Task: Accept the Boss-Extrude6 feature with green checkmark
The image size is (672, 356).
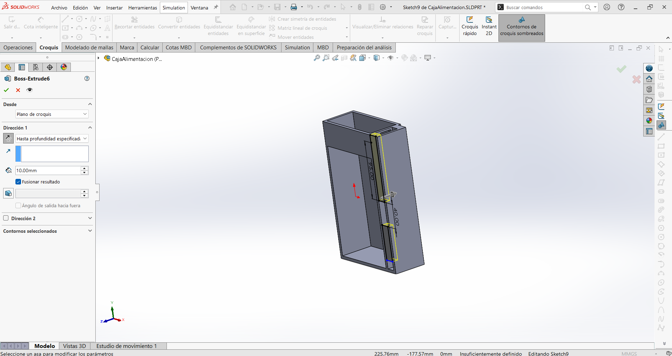Action: click(x=6, y=90)
